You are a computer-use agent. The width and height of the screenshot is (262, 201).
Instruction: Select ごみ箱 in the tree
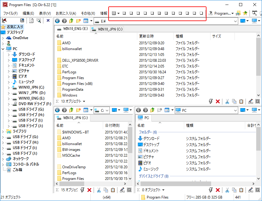(17, 170)
